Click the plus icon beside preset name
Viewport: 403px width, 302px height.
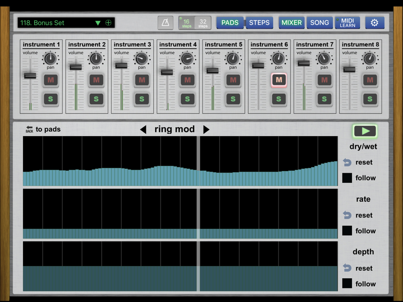[108, 23]
